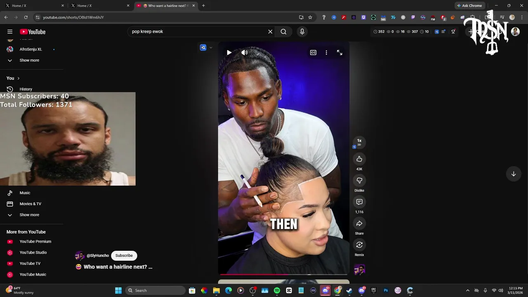Dislike this Short
528x297 pixels.
359,180
